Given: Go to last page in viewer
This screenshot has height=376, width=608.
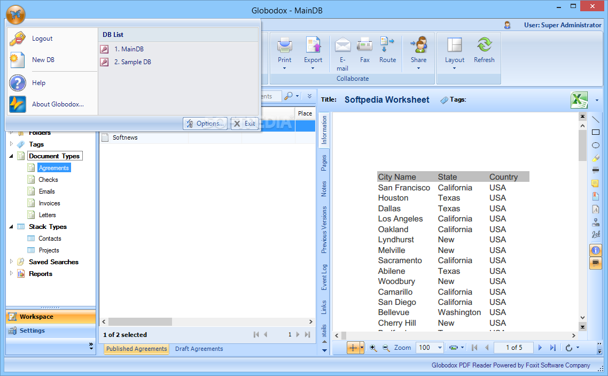Looking at the screenshot, I should tap(552, 348).
